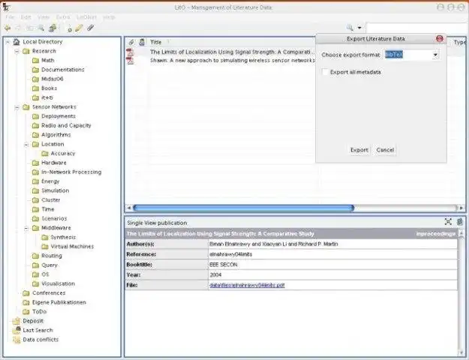Select the Eigene Publikationen folder
The width and height of the screenshot is (469, 360).
[x=59, y=302]
